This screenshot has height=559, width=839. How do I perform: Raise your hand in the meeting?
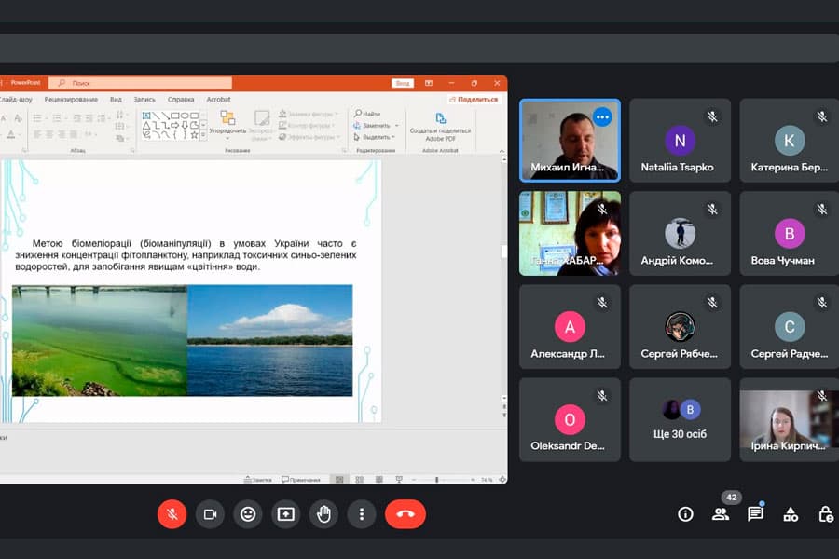click(323, 513)
